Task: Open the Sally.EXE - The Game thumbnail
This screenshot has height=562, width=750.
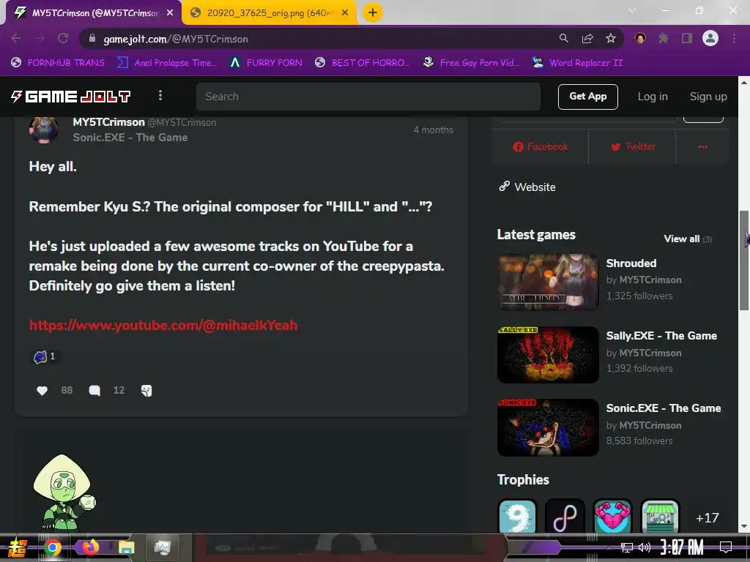Action: point(548,355)
